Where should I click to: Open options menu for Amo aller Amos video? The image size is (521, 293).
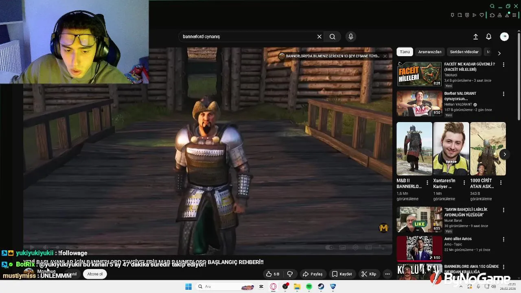point(503,239)
